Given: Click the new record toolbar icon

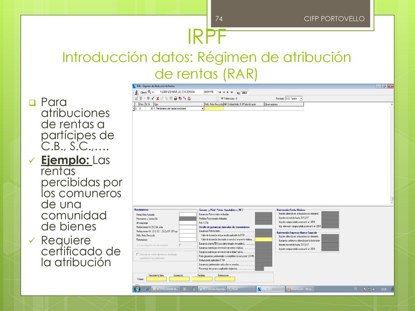Looking at the screenshot, I should pos(136,98).
